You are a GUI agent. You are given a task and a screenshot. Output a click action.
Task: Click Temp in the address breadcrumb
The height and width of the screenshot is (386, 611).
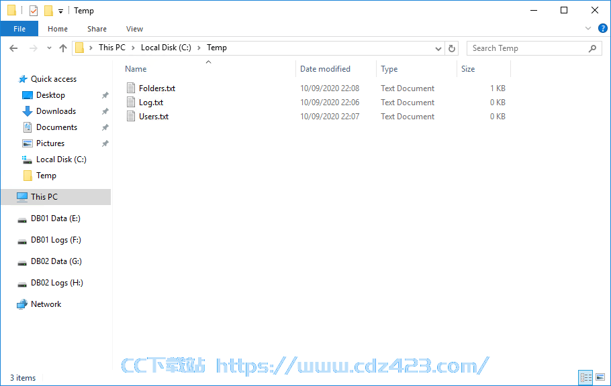coord(217,48)
